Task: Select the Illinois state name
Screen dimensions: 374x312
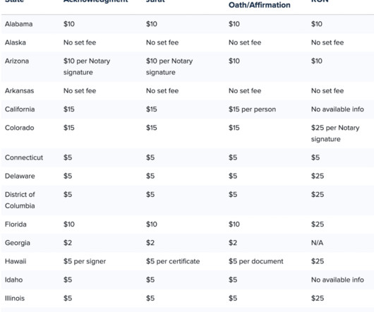Action: tap(15, 298)
